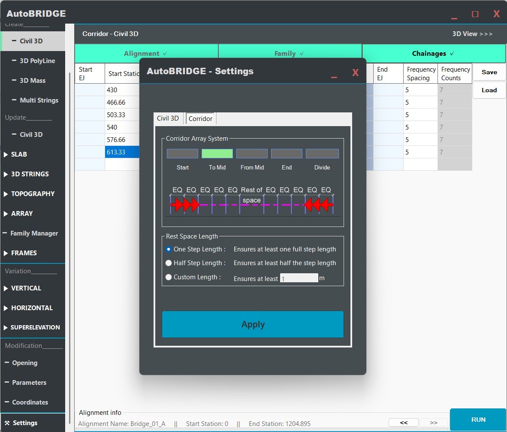
Task: Select the Divide array mode
Action: pyautogui.click(x=322, y=154)
